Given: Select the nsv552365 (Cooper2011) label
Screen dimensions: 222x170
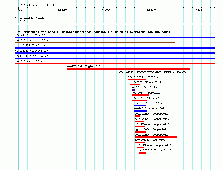Looking at the screenshot, I should 155,150.
